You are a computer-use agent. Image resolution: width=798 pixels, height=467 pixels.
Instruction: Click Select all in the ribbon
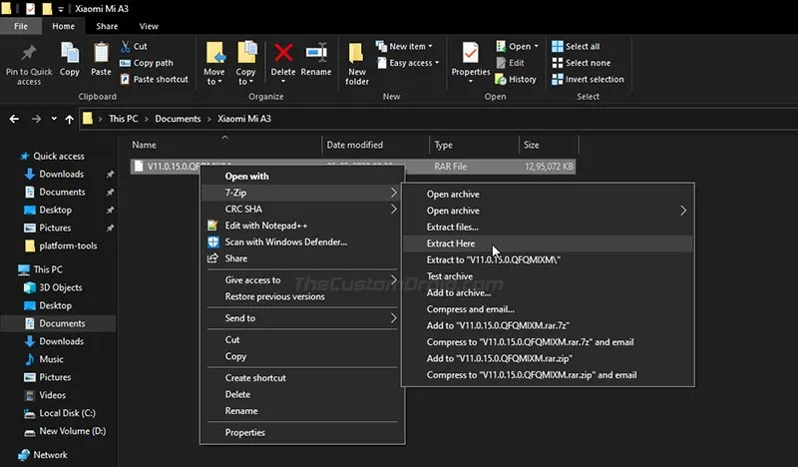click(582, 46)
